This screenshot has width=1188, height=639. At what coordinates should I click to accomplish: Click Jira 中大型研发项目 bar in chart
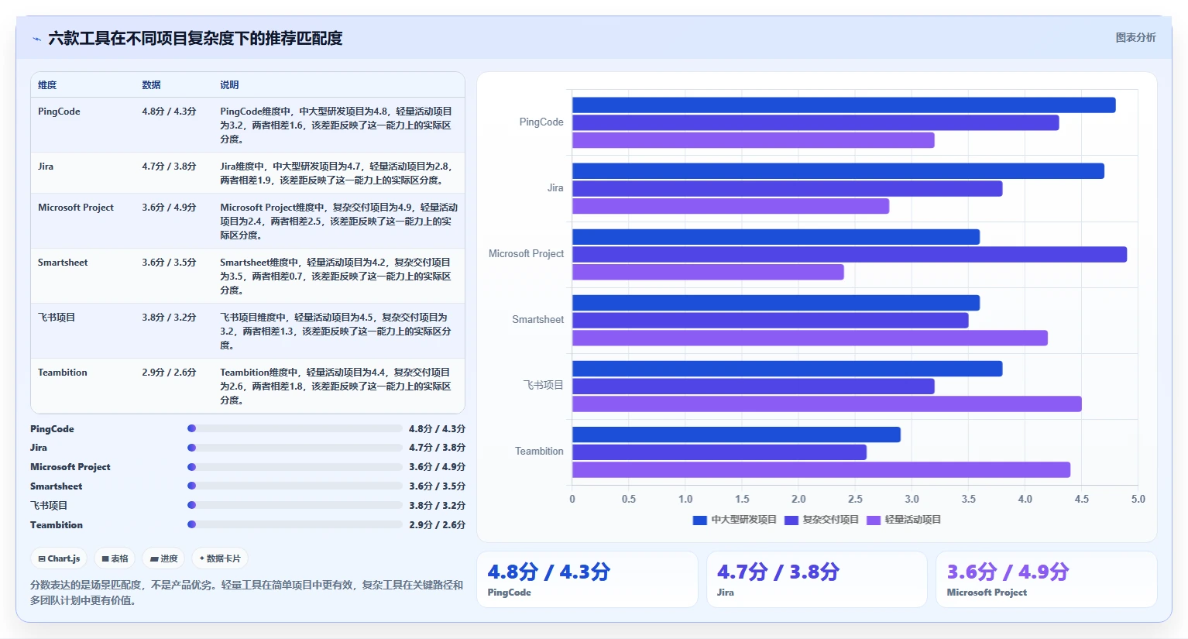(838, 171)
